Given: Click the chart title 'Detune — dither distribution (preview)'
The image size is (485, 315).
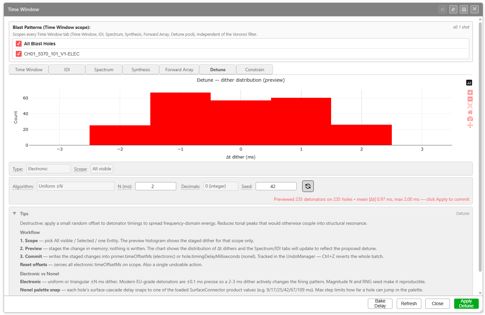Looking at the screenshot, I should click(241, 80).
